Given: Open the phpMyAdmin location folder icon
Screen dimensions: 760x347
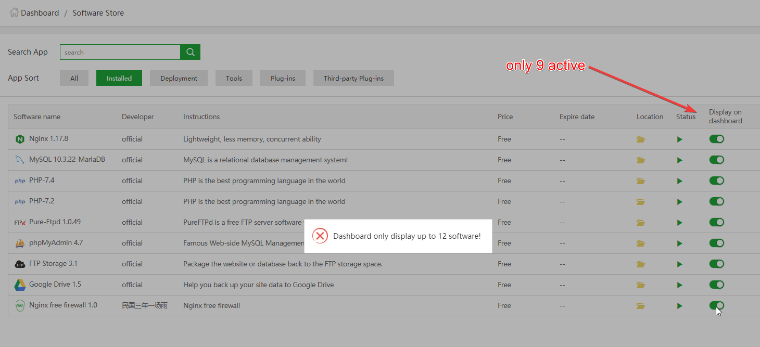Looking at the screenshot, I should pyautogui.click(x=641, y=243).
